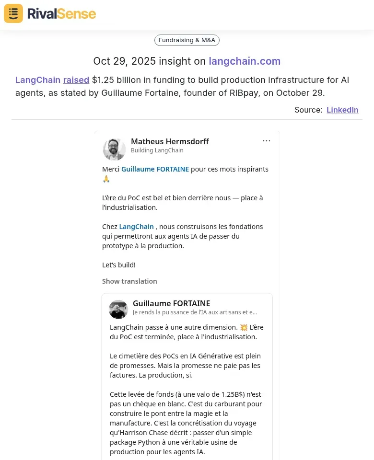Click the Guillaume FORTAINE mention in the post

pos(155,169)
